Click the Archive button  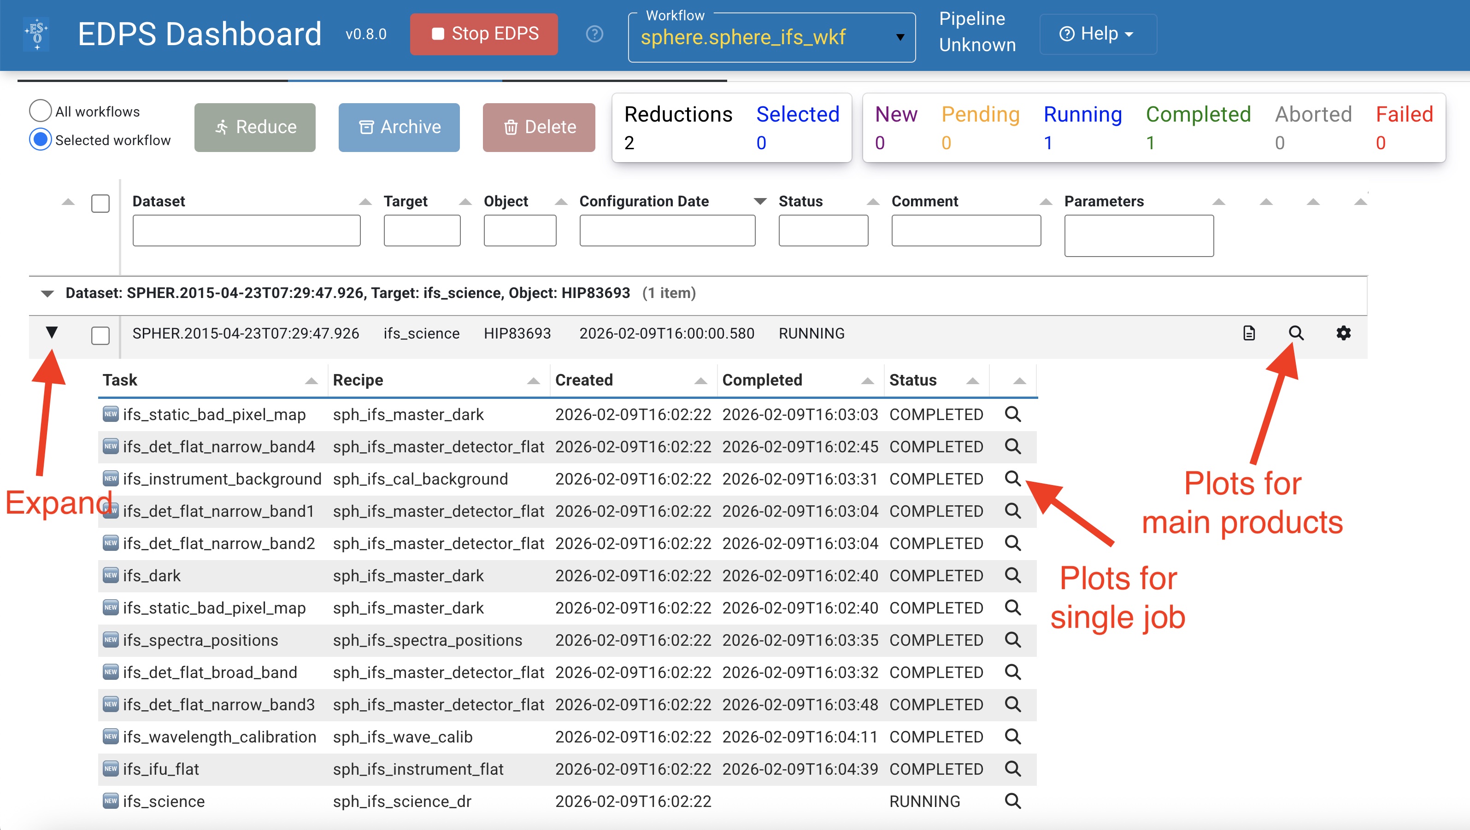coord(399,127)
